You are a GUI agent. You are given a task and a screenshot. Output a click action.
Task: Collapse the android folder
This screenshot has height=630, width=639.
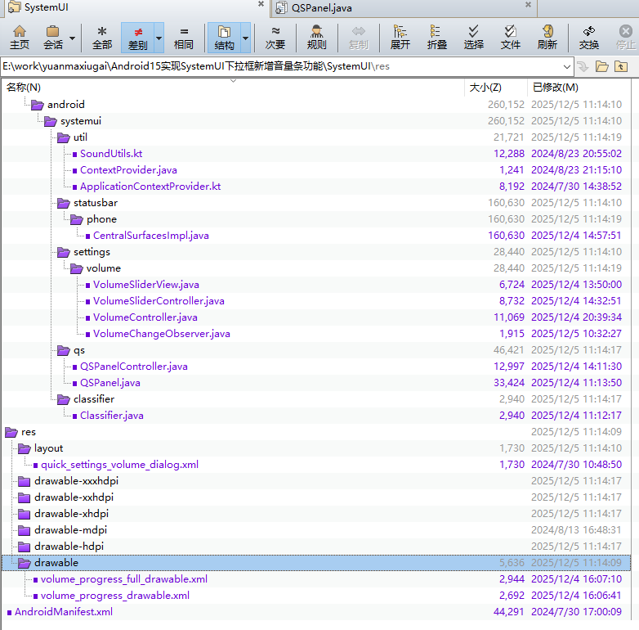[x=37, y=105]
